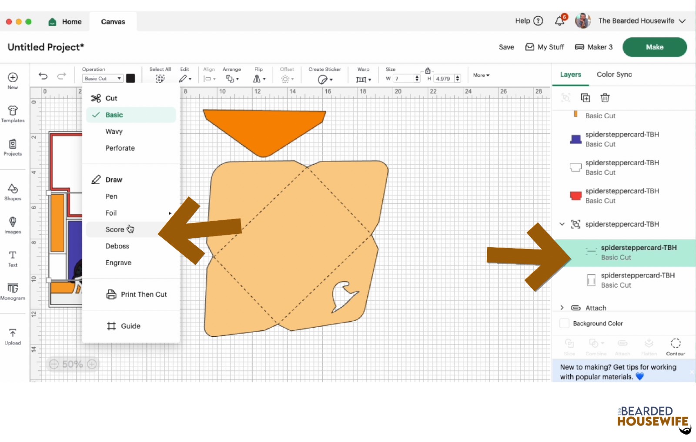The width and height of the screenshot is (696, 442).
Task: Click the green Make button
Action: coord(654,47)
